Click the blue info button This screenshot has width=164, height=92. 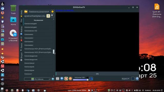click(x=137, y=78)
